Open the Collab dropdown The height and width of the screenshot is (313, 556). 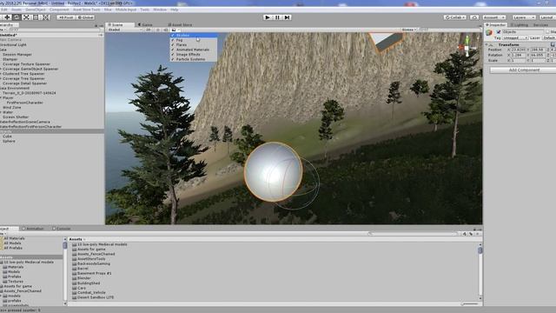[455, 17]
